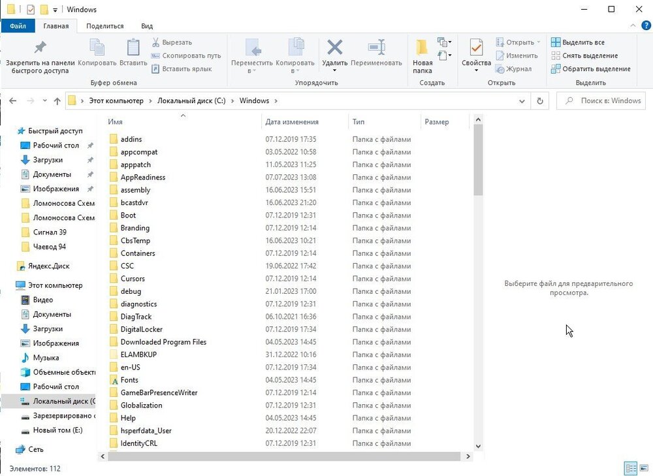Click the Копировать в icon
This screenshot has width=653, height=476.
(x=296, y=46)
